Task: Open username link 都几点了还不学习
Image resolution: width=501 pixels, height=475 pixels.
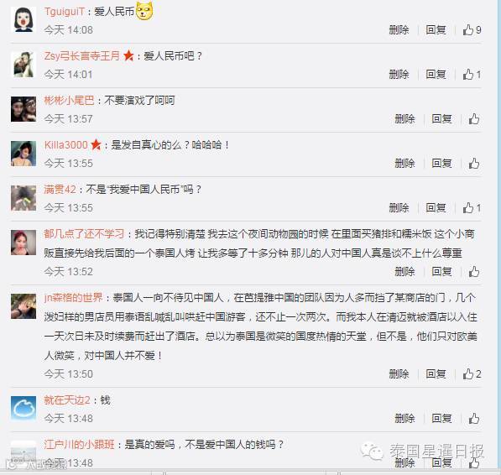Action: [84, 234]
